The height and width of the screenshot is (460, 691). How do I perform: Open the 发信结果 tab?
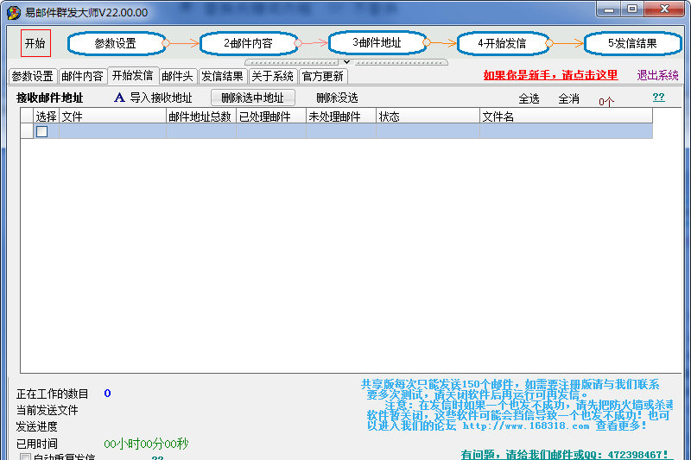pos(223,76)
